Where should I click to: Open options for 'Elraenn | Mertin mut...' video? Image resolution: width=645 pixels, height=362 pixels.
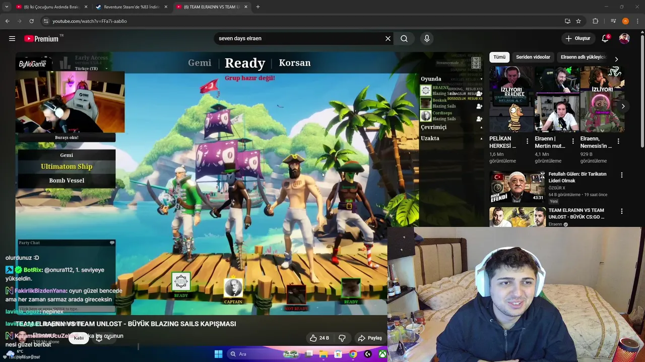click(572, 142)
